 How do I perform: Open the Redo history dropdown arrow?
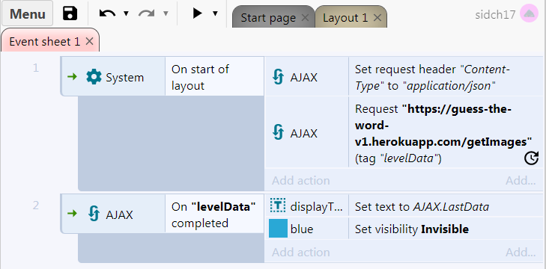tap(166, 13)
